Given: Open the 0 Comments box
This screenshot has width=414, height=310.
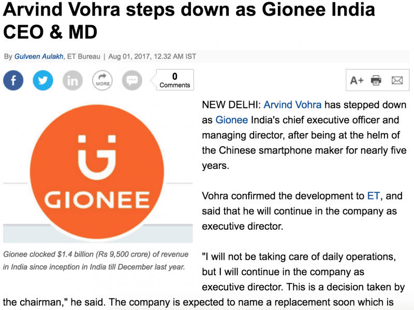Looking at the screenshot, I should tap(174, 80).
